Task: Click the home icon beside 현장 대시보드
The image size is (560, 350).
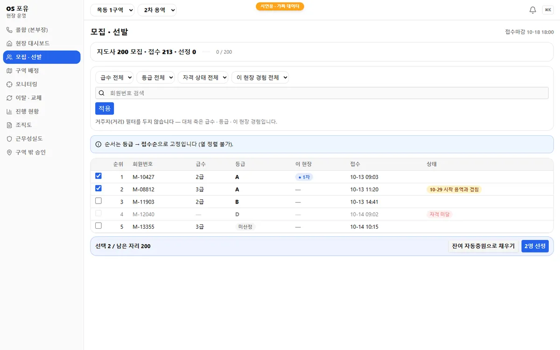Action: pyautogui.click(x=9, y=43)
